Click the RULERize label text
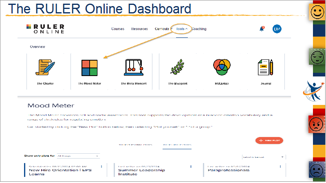This screenshot has height=183, width=326. point(222,84)
